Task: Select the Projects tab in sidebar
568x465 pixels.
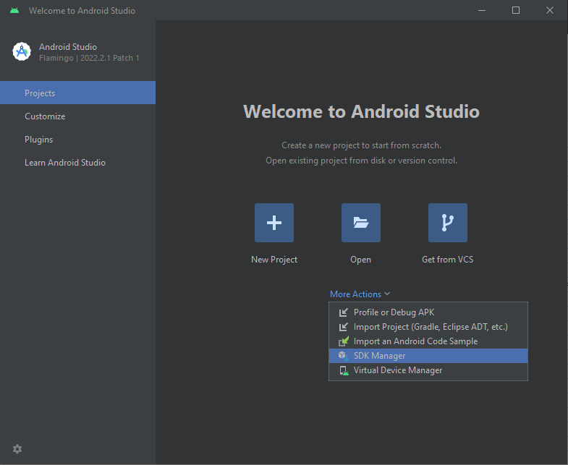Action: [x=40, y=93]
